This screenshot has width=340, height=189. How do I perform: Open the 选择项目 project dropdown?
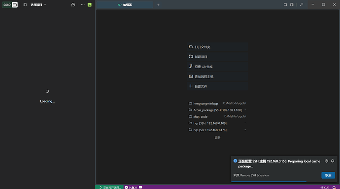point(38,5)
